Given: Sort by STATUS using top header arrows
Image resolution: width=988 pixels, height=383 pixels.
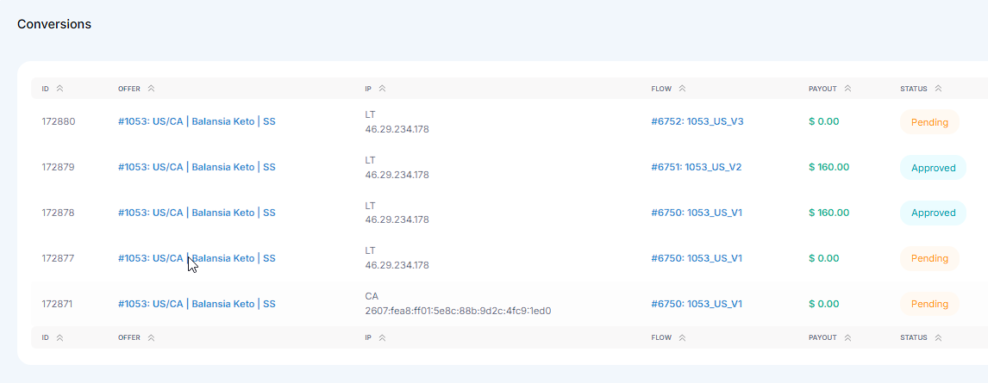Looking at the screenshot, I should click(x=938, y=89).
